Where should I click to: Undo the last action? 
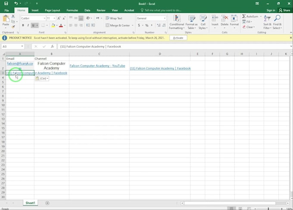click(16, 3)
